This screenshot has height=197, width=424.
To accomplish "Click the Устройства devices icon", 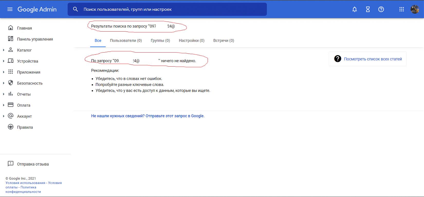I will [x=11, y=61].
